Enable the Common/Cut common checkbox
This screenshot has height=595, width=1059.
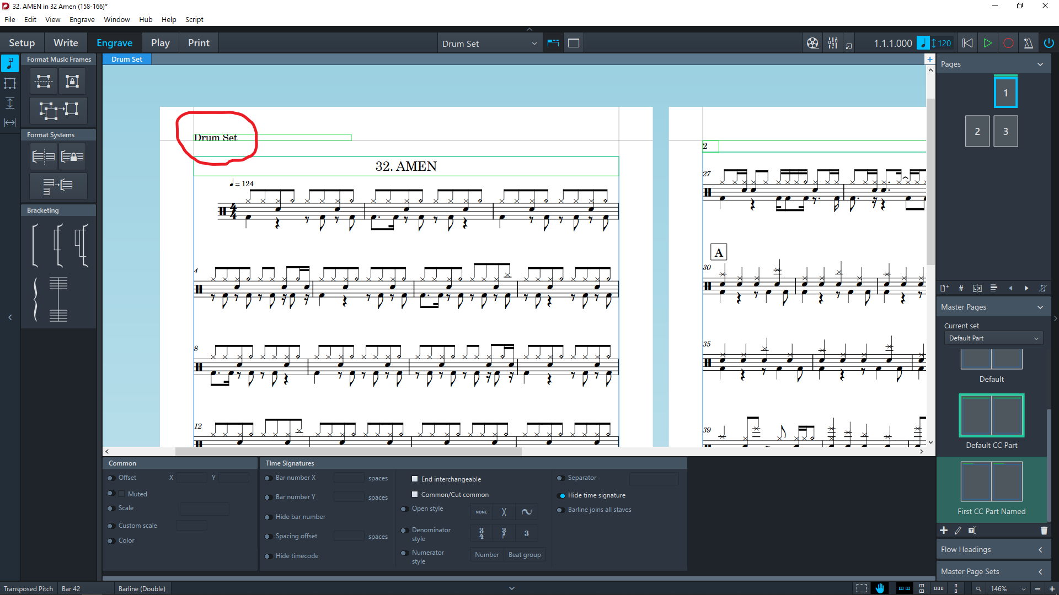415,494
